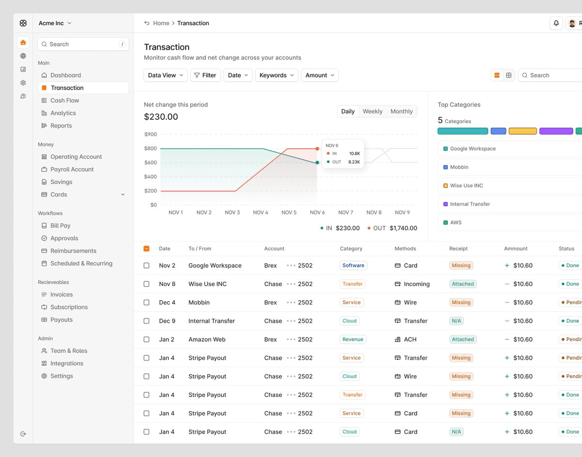
Task: Click the yellow segment of the category bar
Action: pos(523,131)
